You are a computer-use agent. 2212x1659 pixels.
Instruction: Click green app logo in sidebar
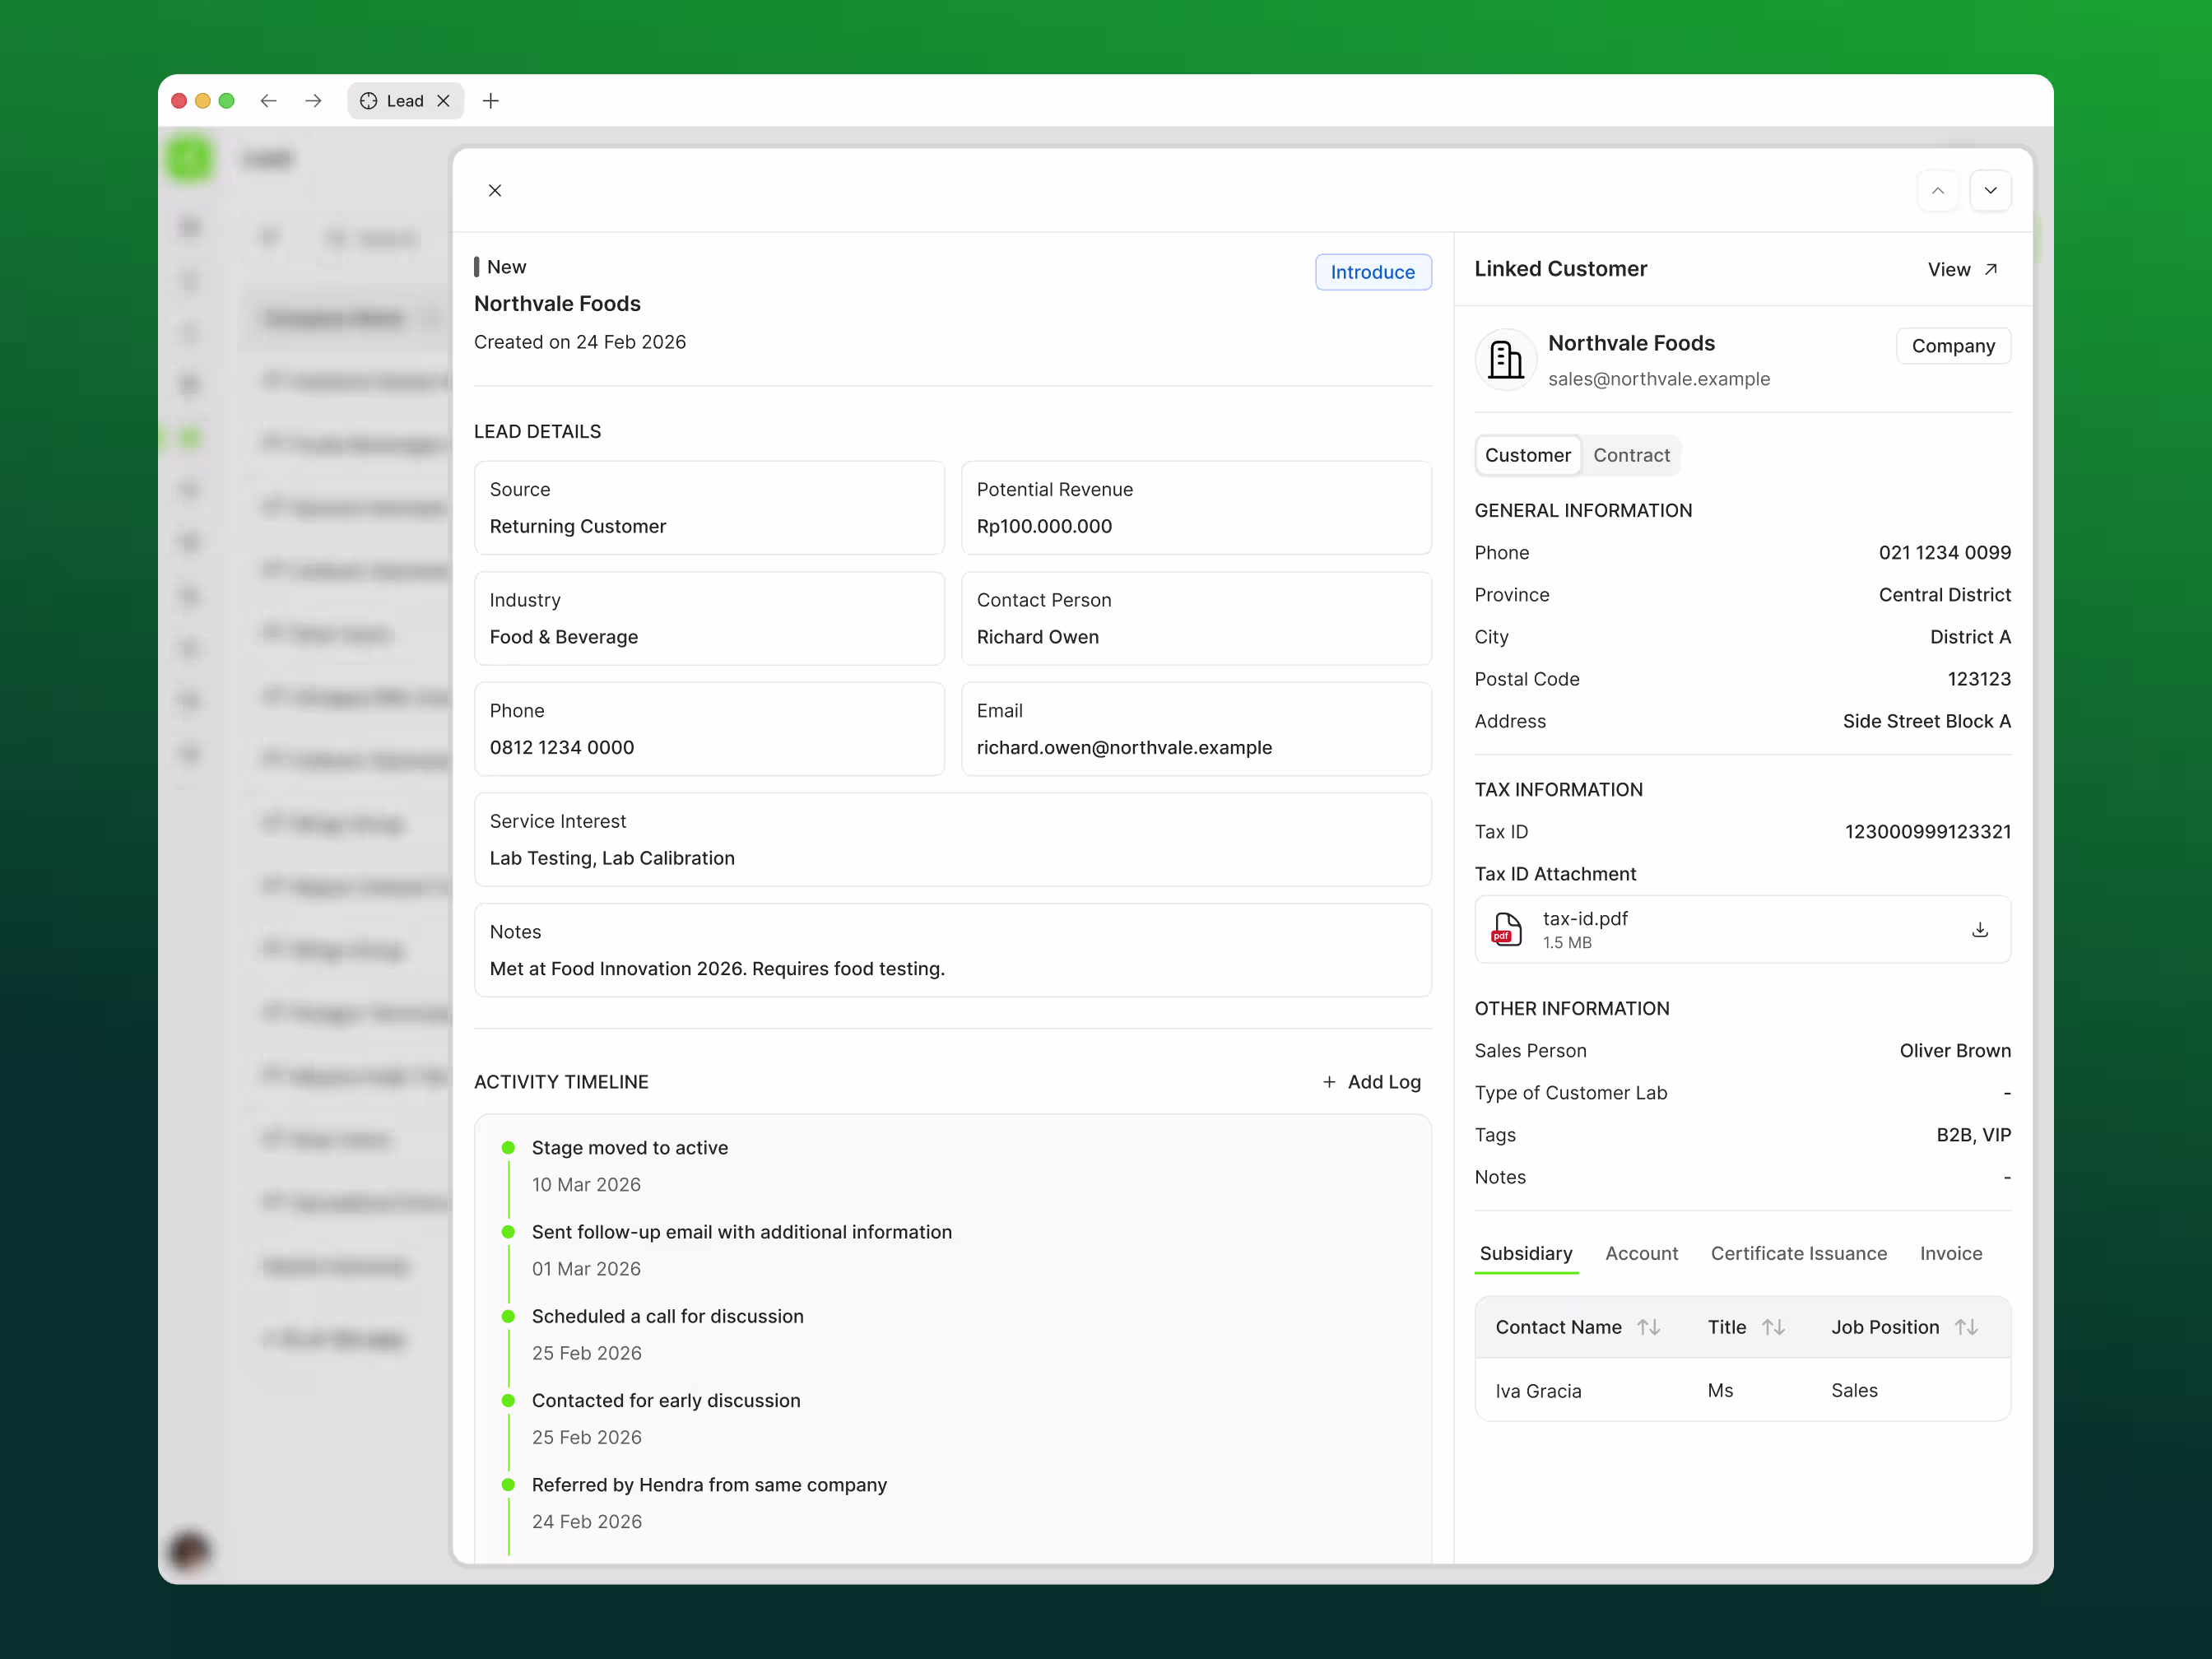pyautogui.click(x=189, y=159)
